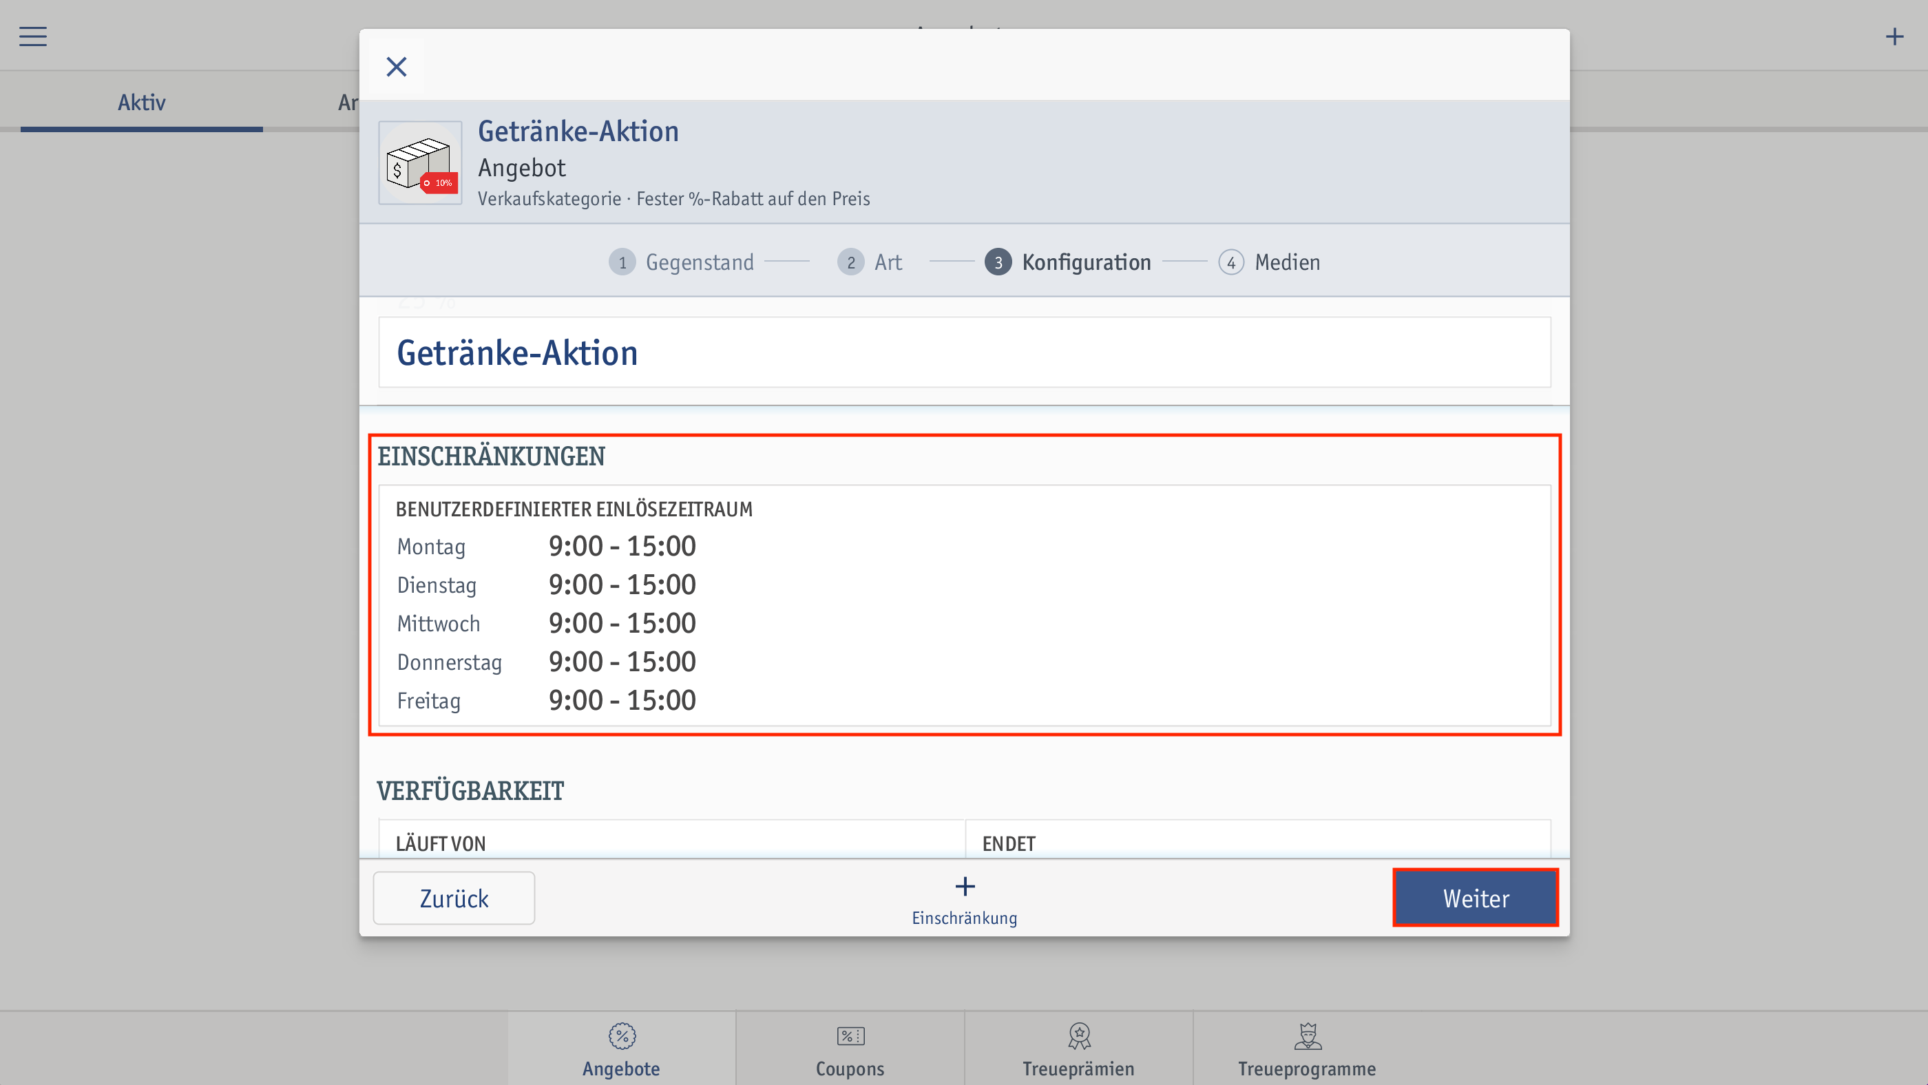This screenshot has height=1085, width=1928.
Task: Switch to the Aktiv tab
Action: point(141,103)
